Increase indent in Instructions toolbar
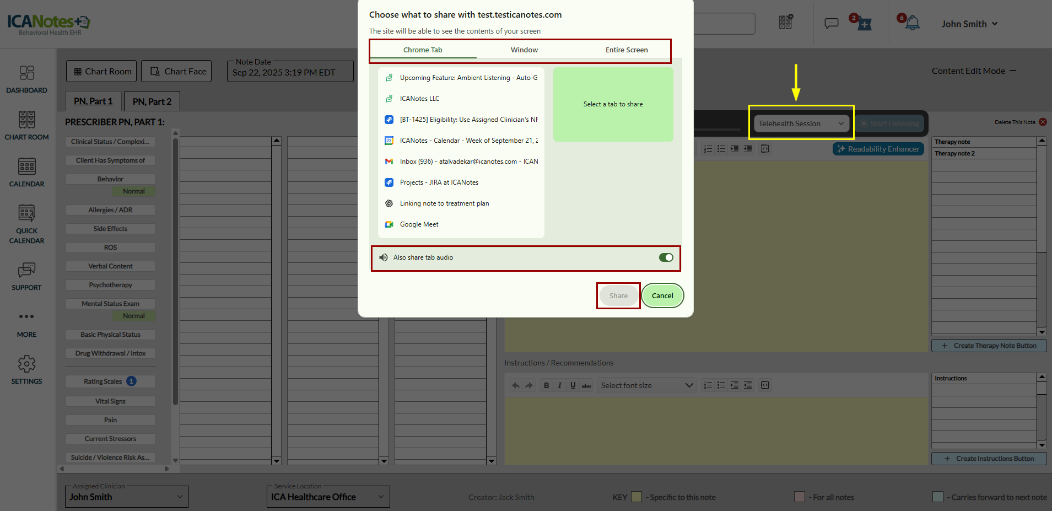 (x=735, y=385)
